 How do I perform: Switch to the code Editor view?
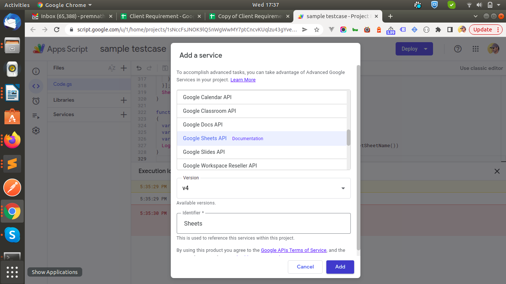pos(36,86)
